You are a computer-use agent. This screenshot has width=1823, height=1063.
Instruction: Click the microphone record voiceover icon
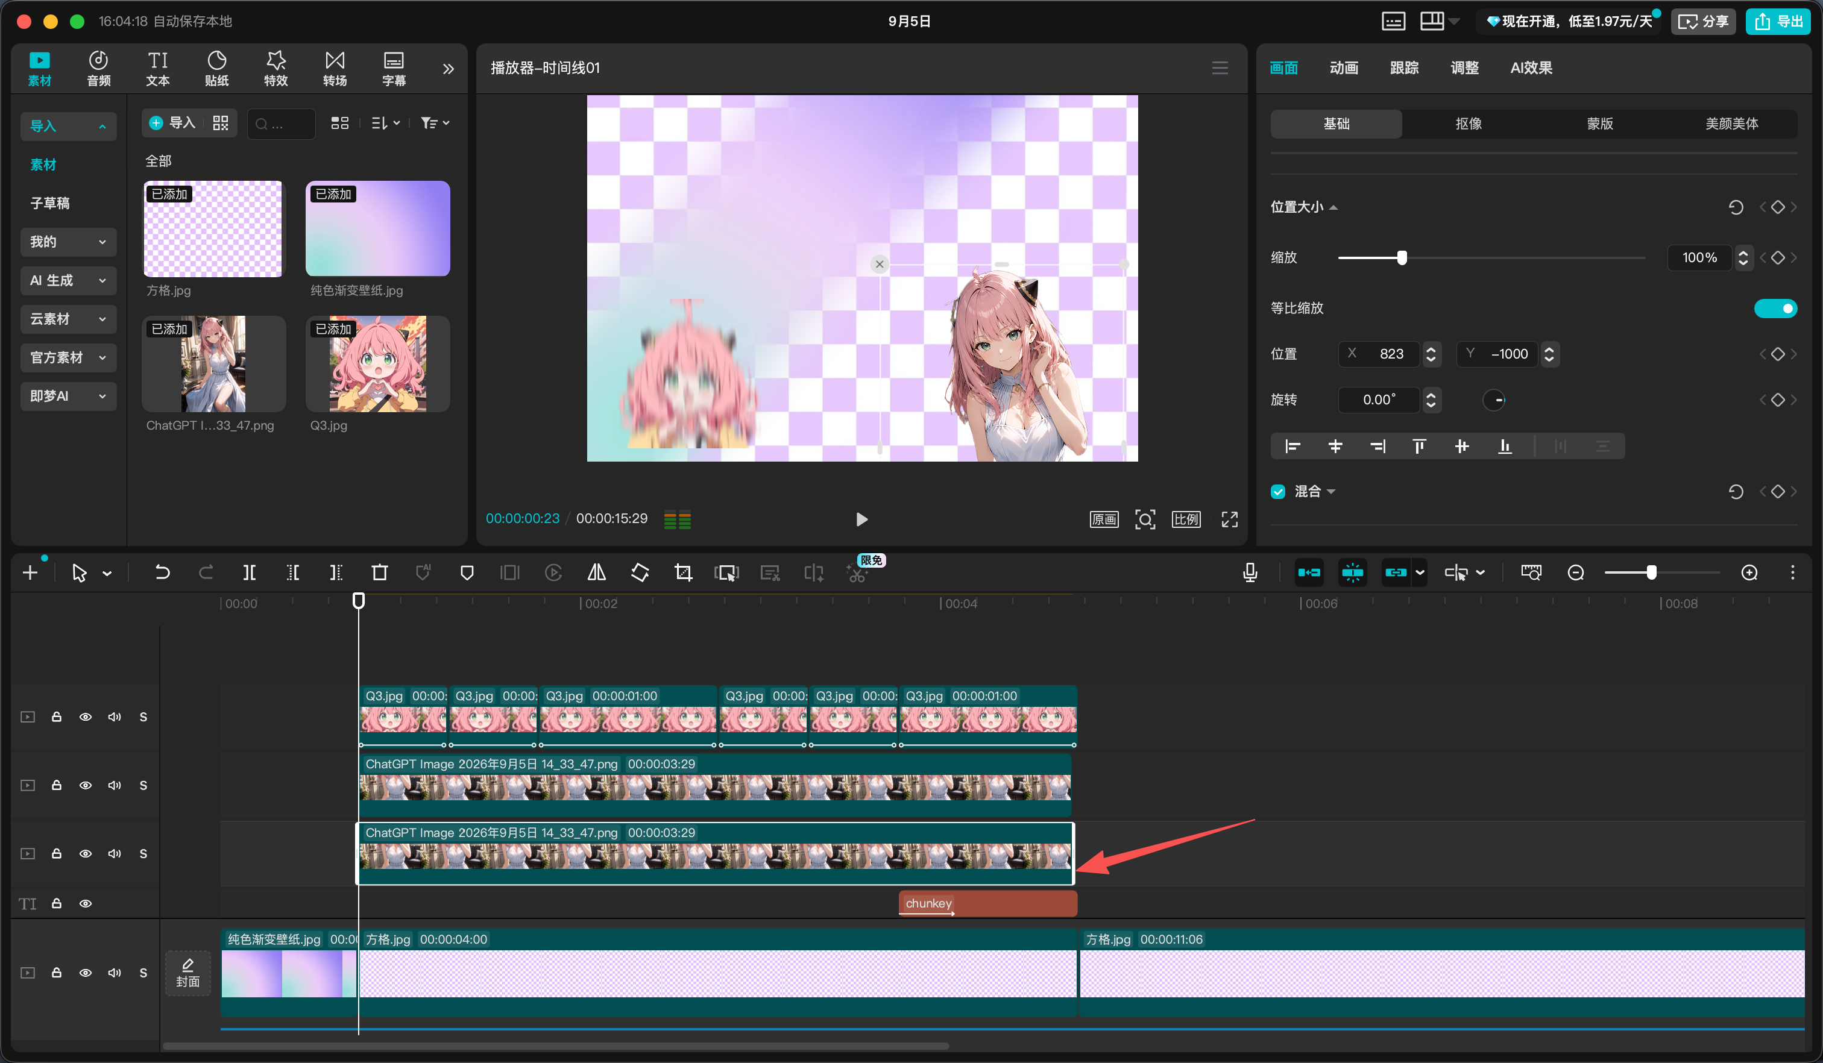click(1249, 572)
